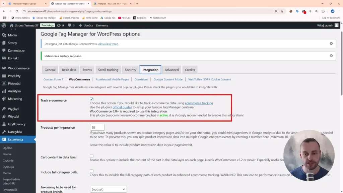Open Bezpośrednie odnośniki settings submenu
343x193 pixels.
coord(11,181)
